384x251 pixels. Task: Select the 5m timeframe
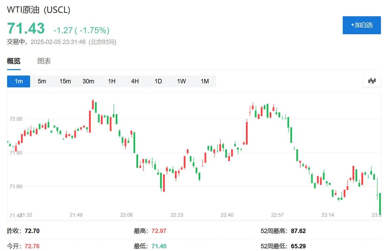click(42, 81)
